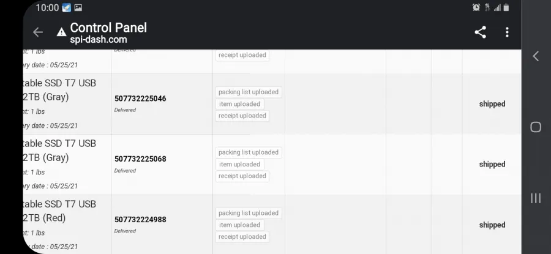The width and height of the screenshot is (551, 254).
Task: Click 'receipt uploaded' tag for 507732224988
Action: [x=242, y=237]
